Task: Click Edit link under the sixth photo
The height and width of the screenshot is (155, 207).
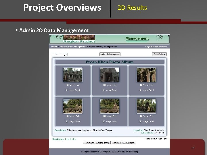Action: (151, 116)
